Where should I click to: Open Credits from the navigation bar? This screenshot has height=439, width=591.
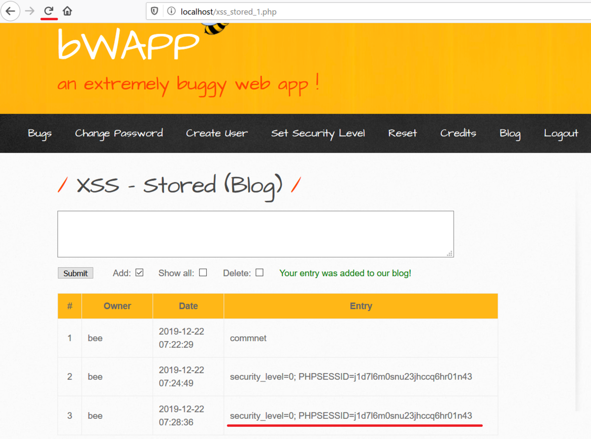(458, 133)
